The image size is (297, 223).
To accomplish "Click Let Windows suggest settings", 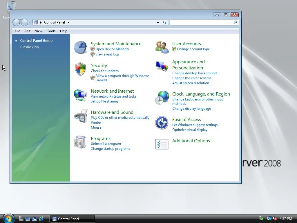I will (195, 125).
